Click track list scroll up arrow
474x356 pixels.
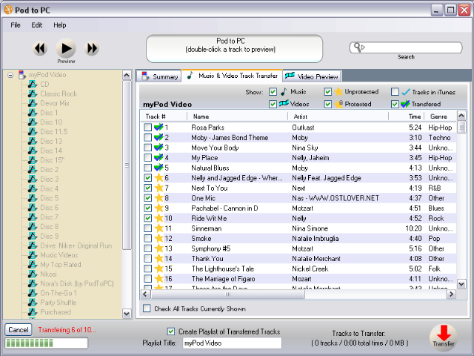tap(461, 116)
